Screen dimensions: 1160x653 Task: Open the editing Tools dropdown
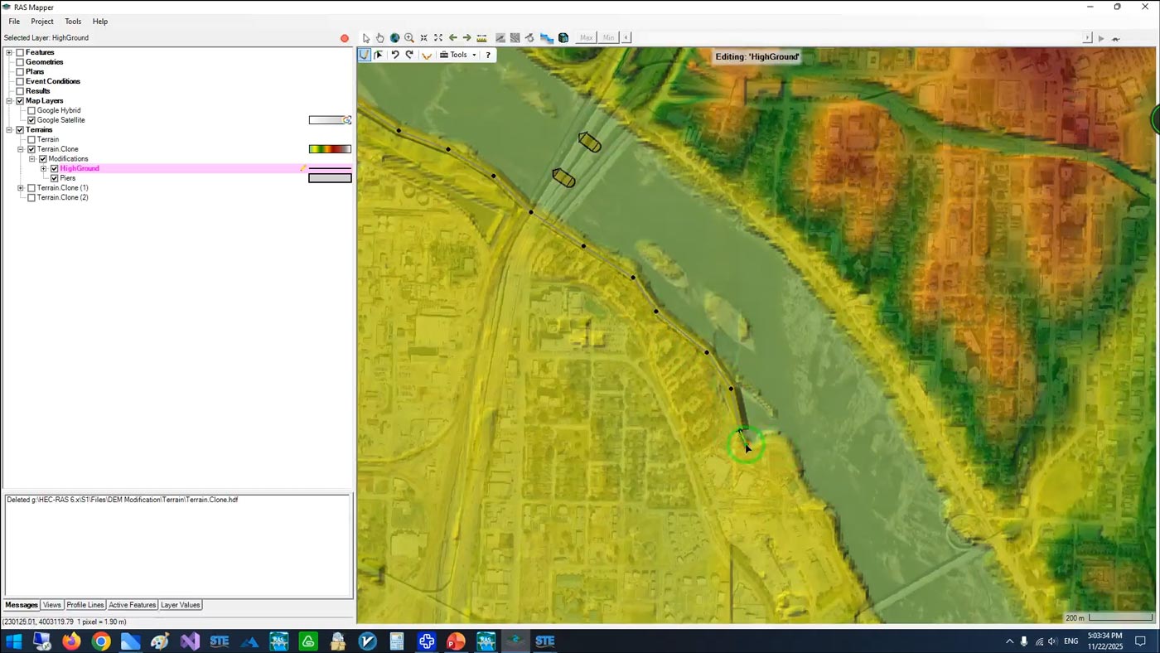[458, 55]
